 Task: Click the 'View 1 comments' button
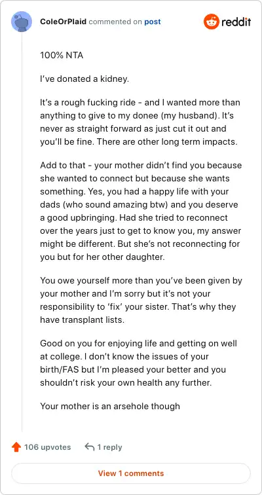pos(131,473)
